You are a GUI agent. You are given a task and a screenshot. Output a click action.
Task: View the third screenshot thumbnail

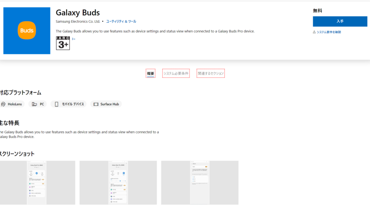pyautogui.click(x=199, y=183)
